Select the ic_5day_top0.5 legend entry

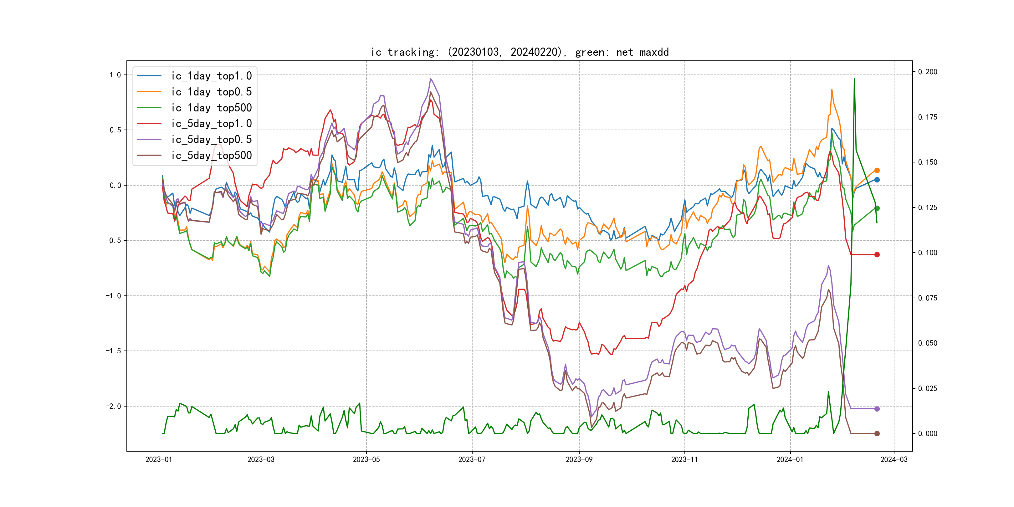click(x=211, y=139)
